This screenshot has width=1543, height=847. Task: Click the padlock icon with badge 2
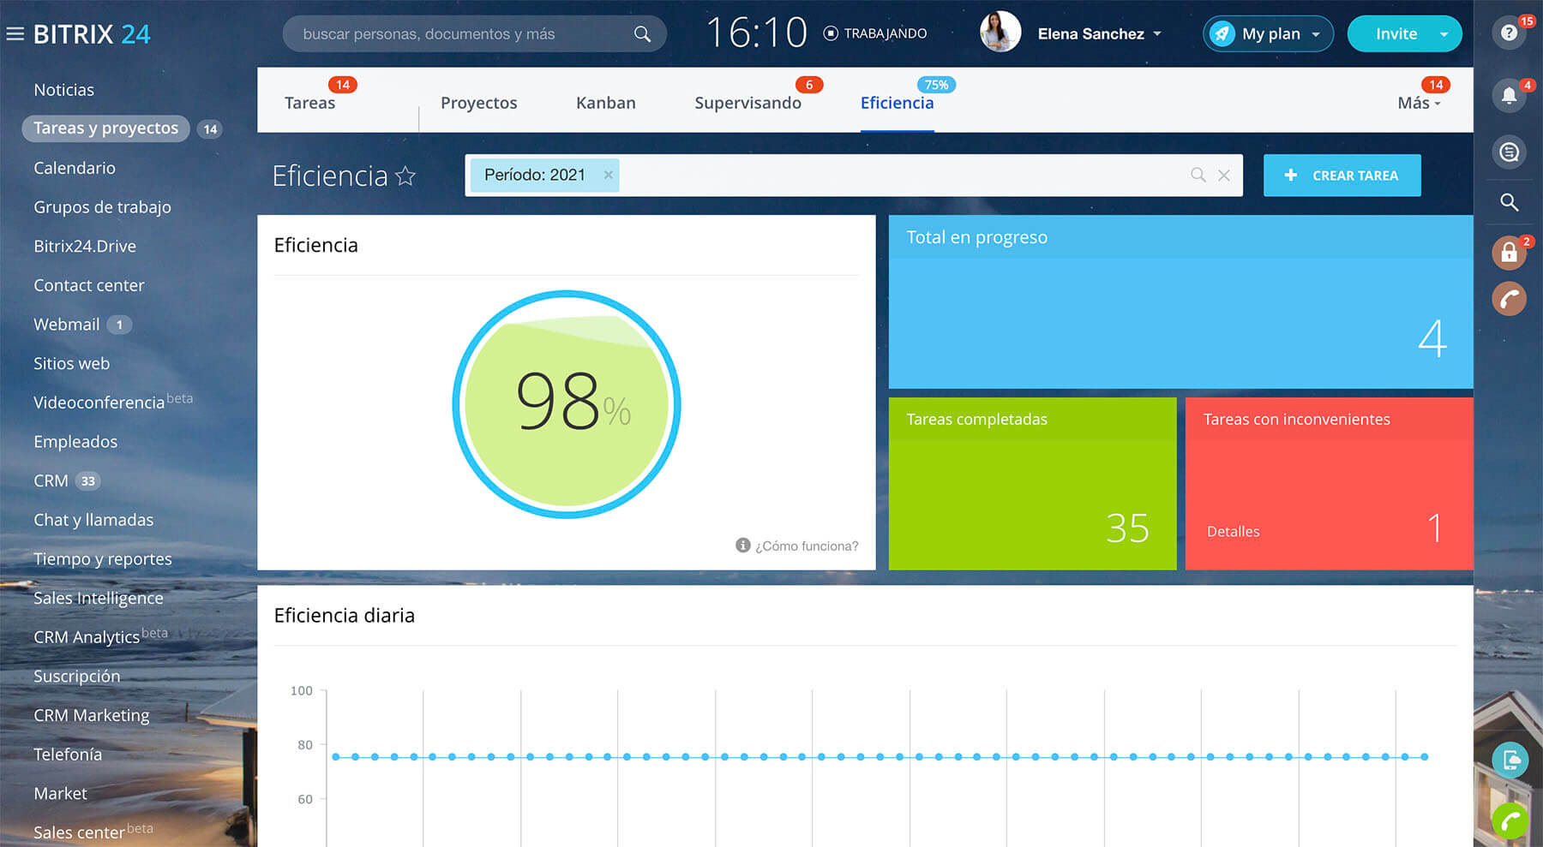(x=1509, y=253)
